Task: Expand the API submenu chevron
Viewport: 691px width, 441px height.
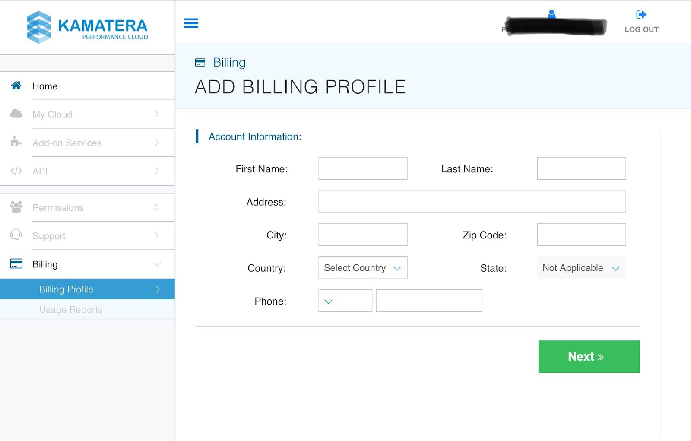Action: pyautogui.click(x=157, y=171)
